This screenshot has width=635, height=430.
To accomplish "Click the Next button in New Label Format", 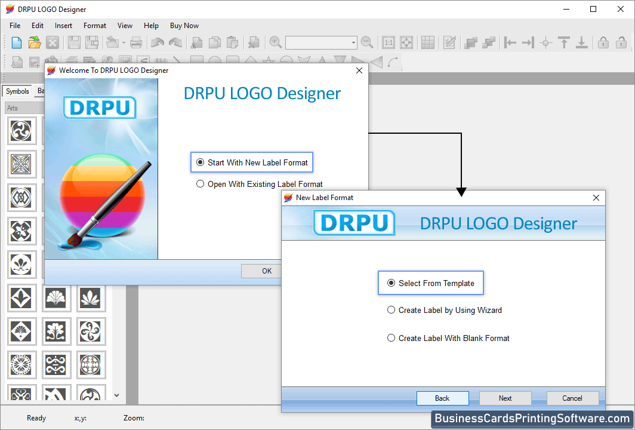I will click(x=505, y=398).
